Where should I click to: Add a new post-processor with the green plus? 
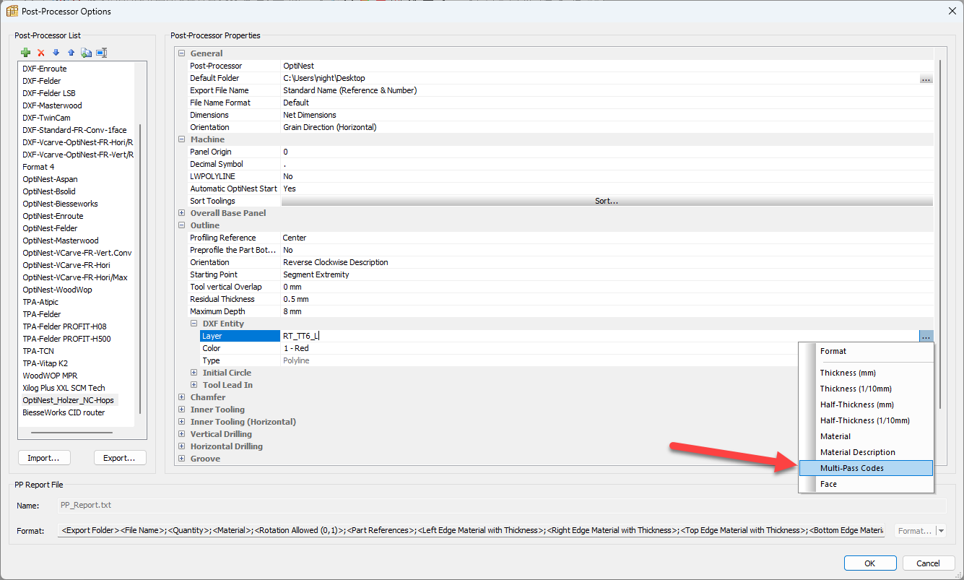click(26, 53)
